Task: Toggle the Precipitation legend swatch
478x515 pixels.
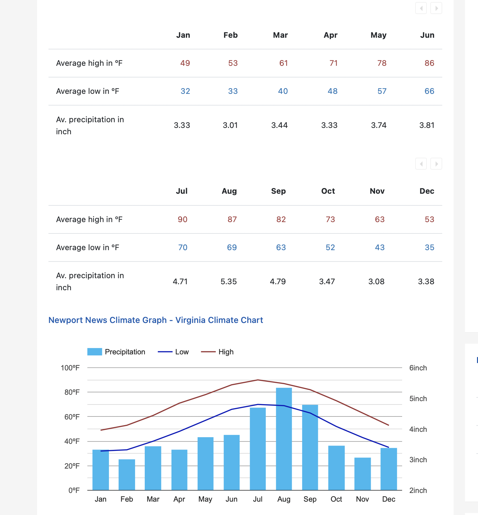Action: [x=95, y=352]
